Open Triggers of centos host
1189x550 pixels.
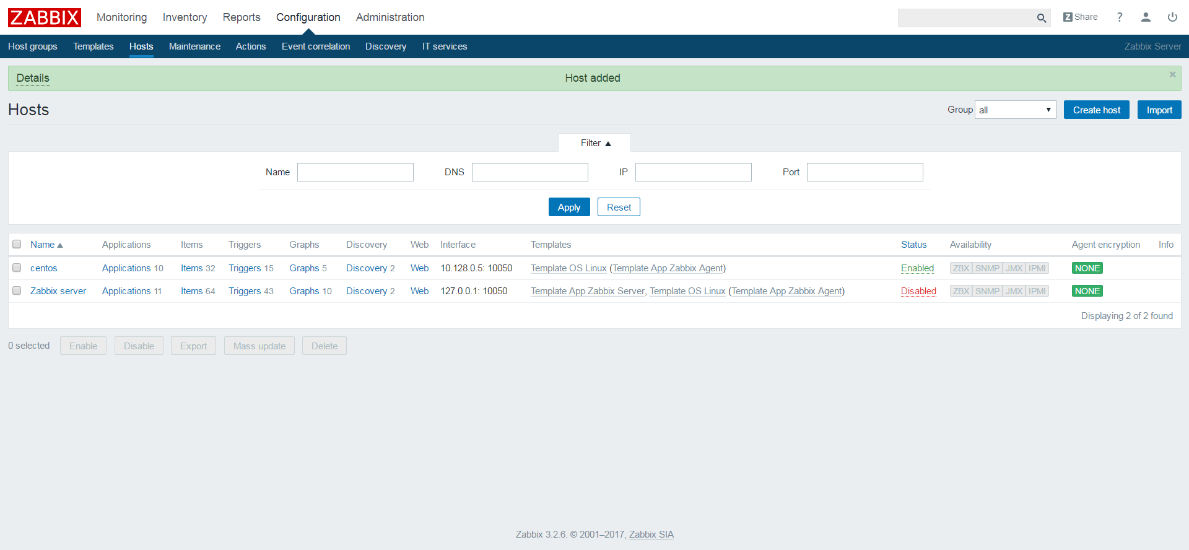245,268
